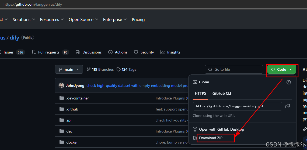
Task: View the 119 Branches link
Action: click(100, 69)
